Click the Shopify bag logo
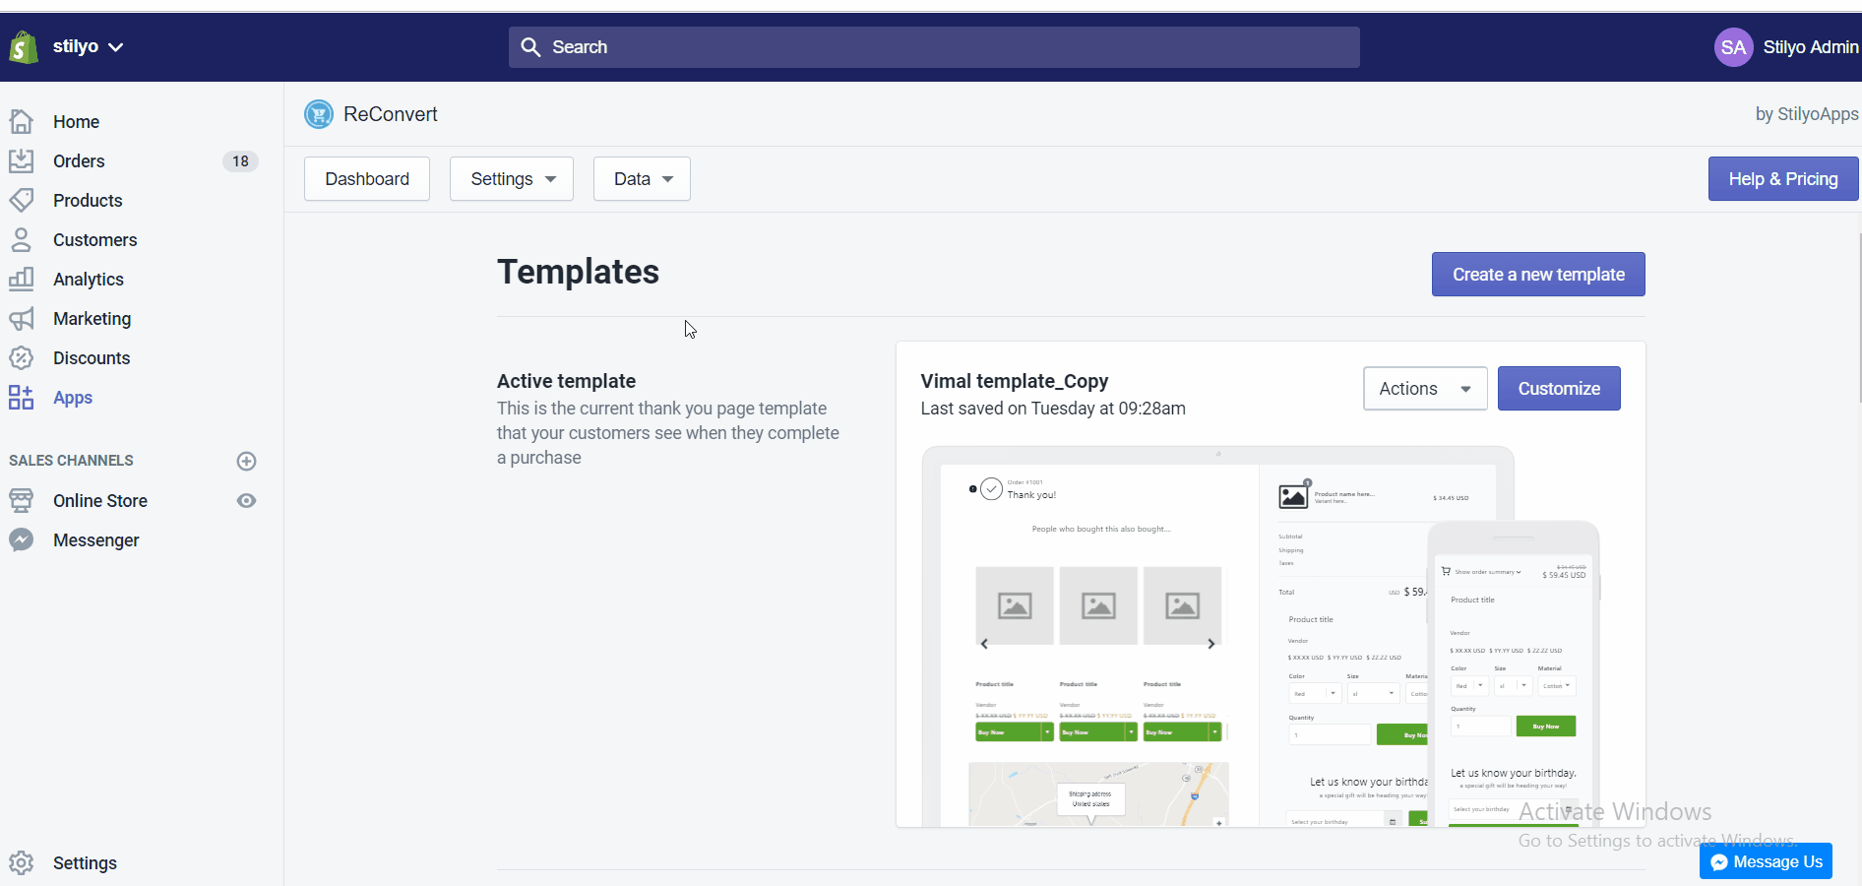Viewport: 1862px width, 886px height. (x=24, y=47)
